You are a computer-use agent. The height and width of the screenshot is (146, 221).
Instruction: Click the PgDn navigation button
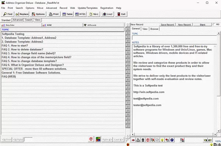point(107,140)
